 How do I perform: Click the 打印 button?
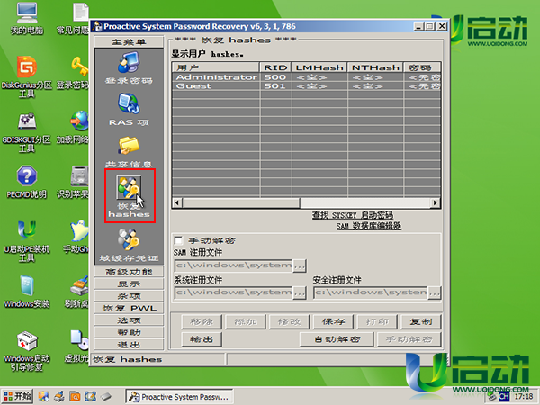[x=377, y=321]
